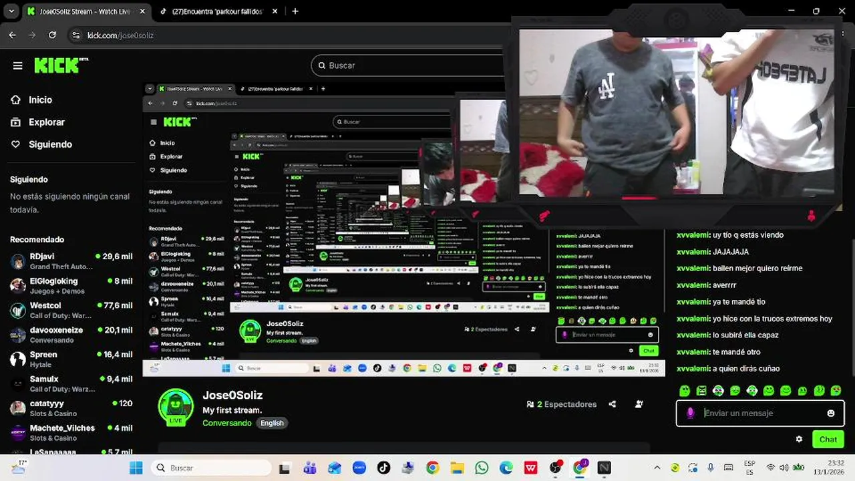Open the Windows Start menu
The image size is (855, 481).
click(x=136, y=468)
